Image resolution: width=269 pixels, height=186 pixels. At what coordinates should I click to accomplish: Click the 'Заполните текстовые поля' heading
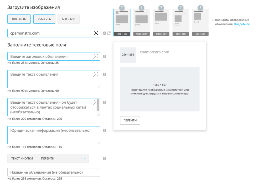[37, 45]
